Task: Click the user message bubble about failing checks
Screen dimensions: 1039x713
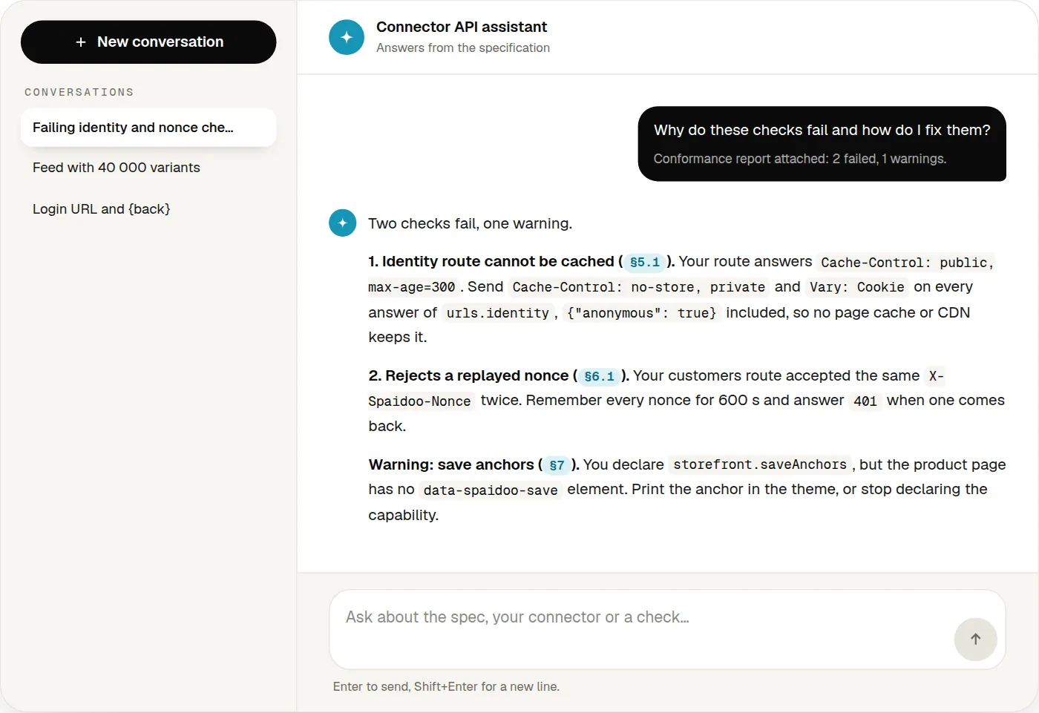Action: (x=822, y=144)
